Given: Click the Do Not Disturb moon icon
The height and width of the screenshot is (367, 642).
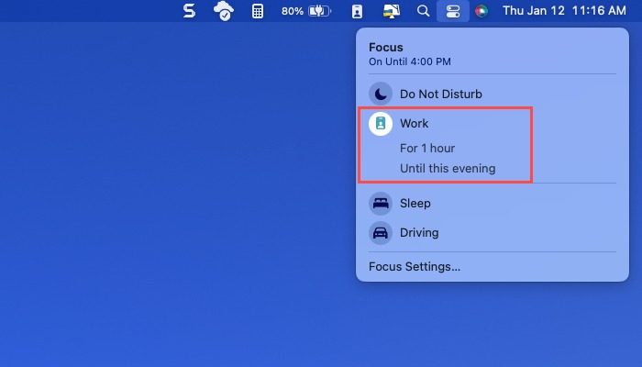Looking at the screenshot, I should point(381,94).
